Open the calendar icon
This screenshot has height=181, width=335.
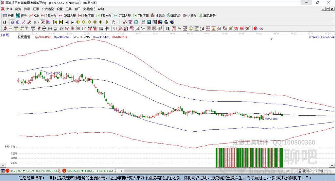[143, 22]
